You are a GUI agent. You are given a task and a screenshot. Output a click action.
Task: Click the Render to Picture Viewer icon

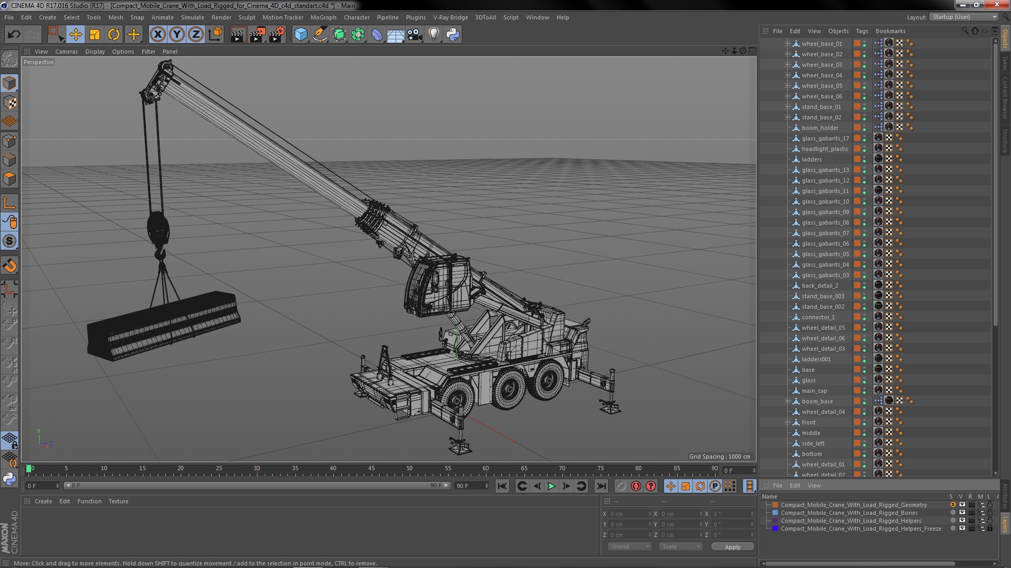pyautogui.click(x=257, y=35)
